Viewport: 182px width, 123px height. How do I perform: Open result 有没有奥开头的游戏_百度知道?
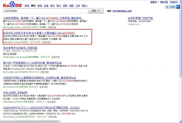(20, 48)
